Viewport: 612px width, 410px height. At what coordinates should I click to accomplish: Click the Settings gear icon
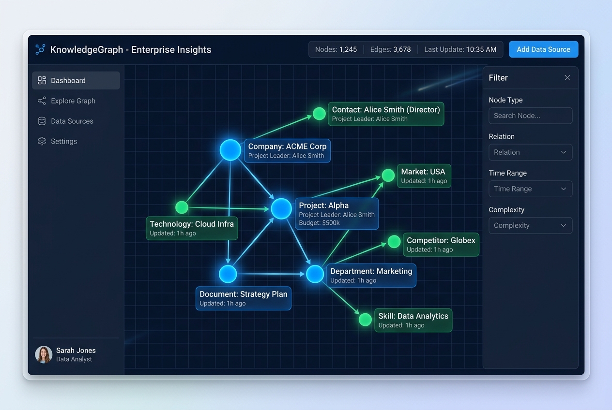[42, 141]
